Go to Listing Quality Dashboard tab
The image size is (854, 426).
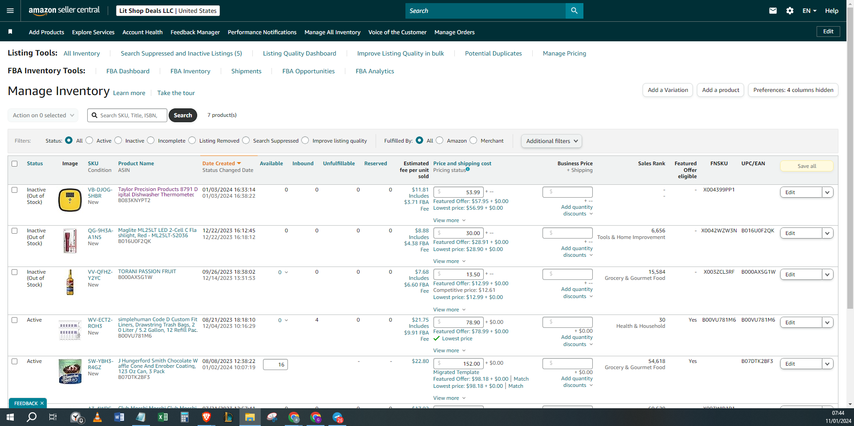click(300, 53)
